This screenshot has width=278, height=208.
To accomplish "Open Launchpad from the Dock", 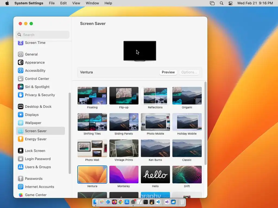I will 102,202.
